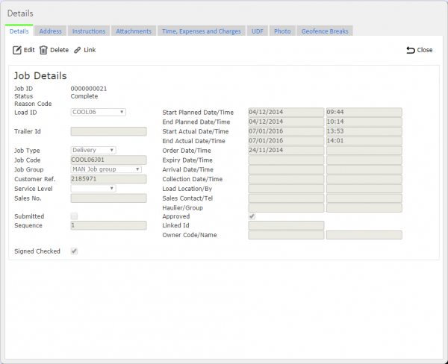Open the Geofence Breaks tab

click(325, 31)
